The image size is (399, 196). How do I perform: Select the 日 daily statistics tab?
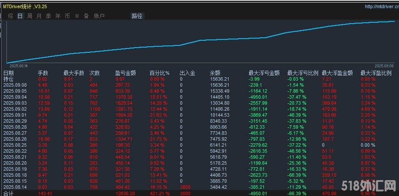tap(20, 16)
